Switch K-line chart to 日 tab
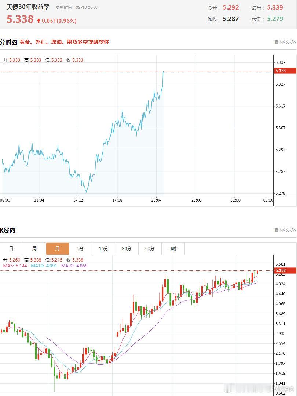This screenshot has width=297, height=396. [11, 248]
